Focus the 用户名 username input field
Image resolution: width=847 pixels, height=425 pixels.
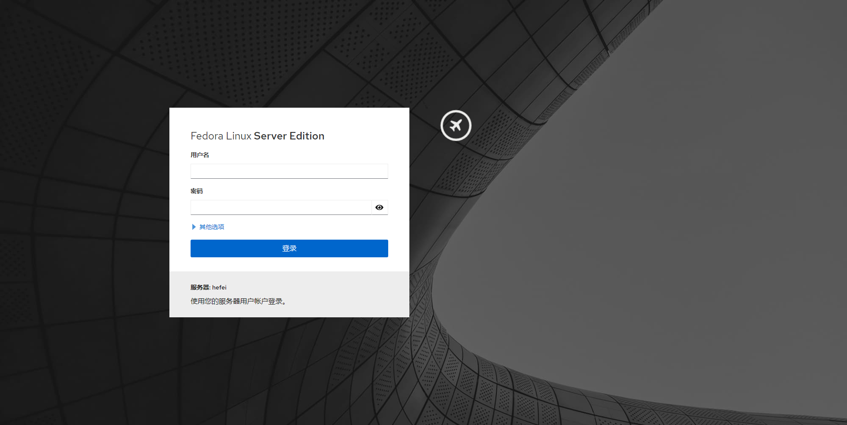pyautogui.click(x=289, y=171)
